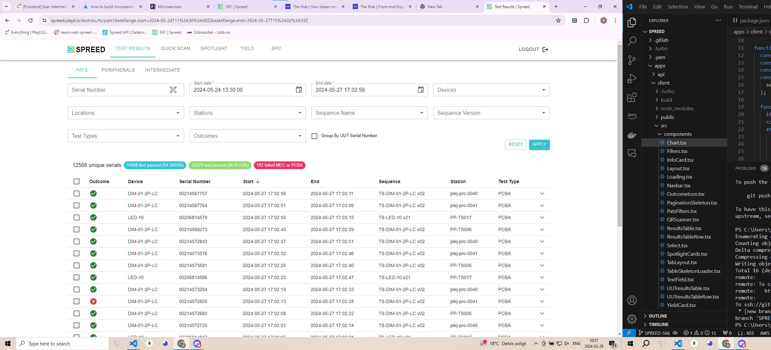Open the Devices dropdown
771x350 pixels.
click(491, 90)
